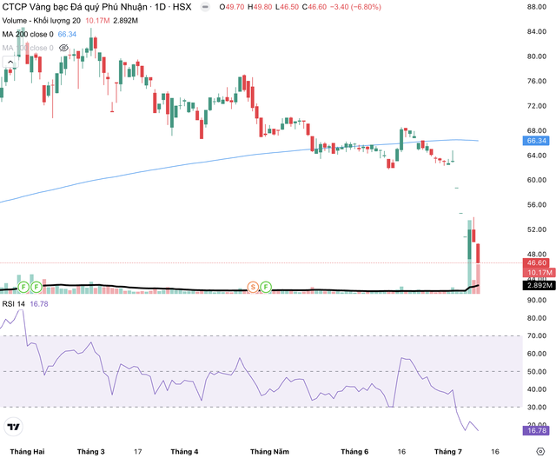Click the second green F marker on volume
556x458 pixels.
pos(36,287)
